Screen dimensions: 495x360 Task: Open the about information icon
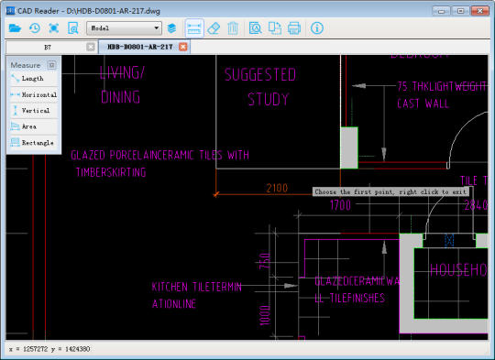tap(316, 28)
